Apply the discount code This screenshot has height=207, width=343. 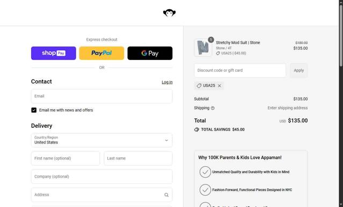click(x=299, y=71)
